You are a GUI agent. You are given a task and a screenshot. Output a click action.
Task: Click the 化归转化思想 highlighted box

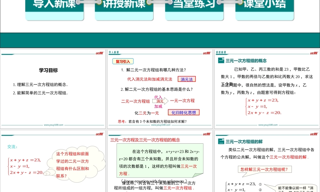[184, 112]
